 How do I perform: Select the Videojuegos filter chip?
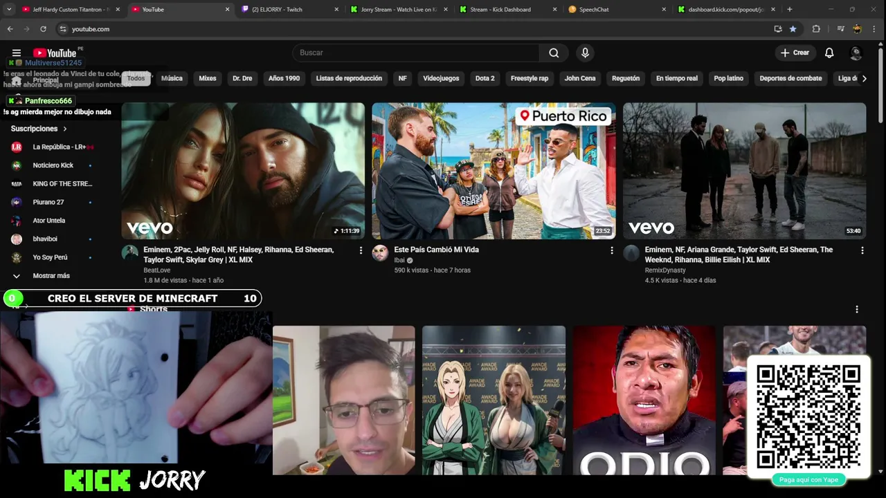coord(441,78)
